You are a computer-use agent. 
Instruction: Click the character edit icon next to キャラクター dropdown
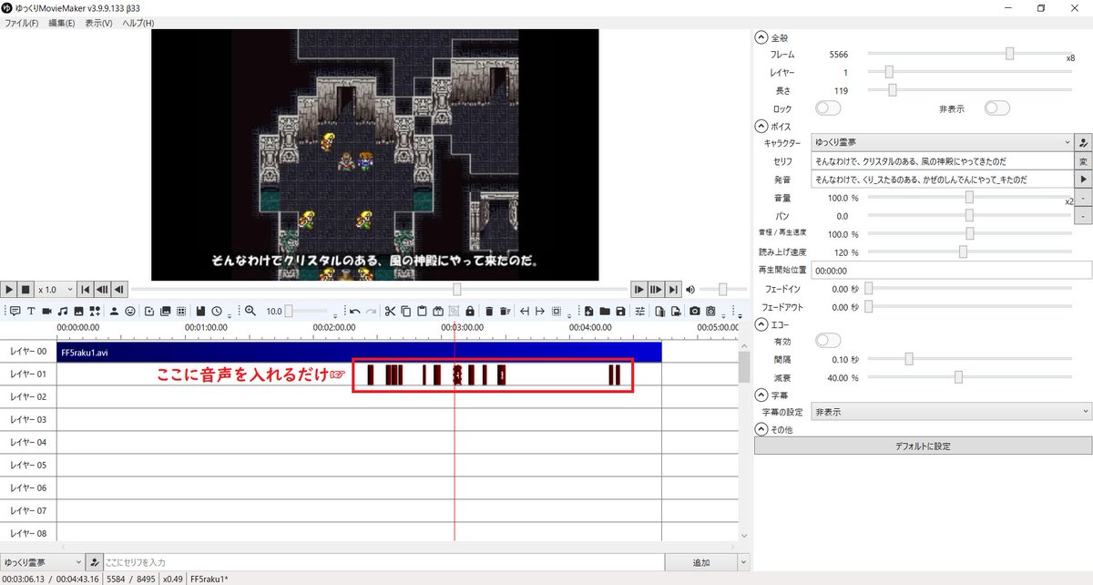point(1083,143)
